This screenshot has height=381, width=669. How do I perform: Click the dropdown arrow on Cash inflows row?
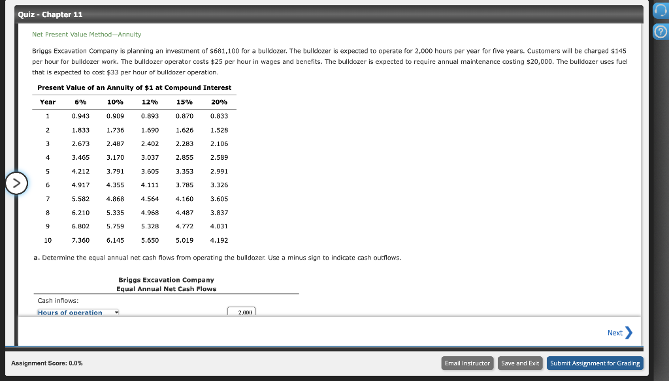(x=115, y=312)
